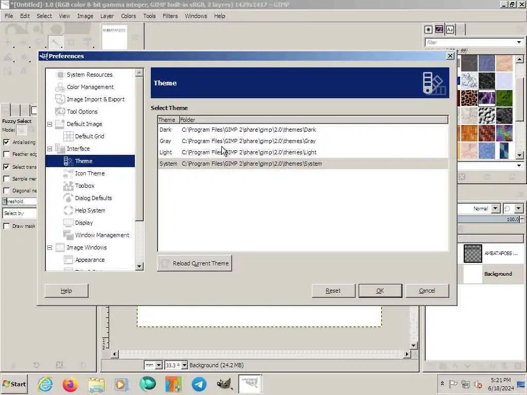Select the AMBATAFOSS layer
Image resolution: width=527 pixels, height=395 pixels.
tap(490, 254)
